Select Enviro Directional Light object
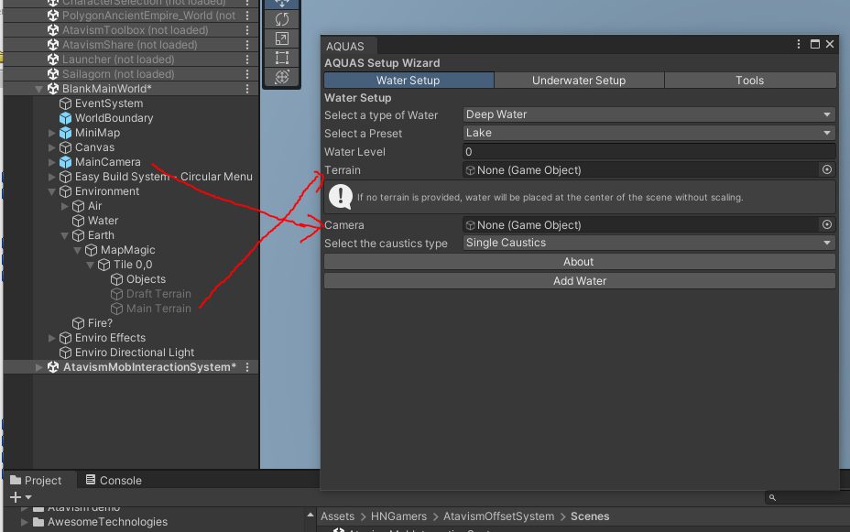The width and height of the screenshot is (850, 532). coord(135,353)
